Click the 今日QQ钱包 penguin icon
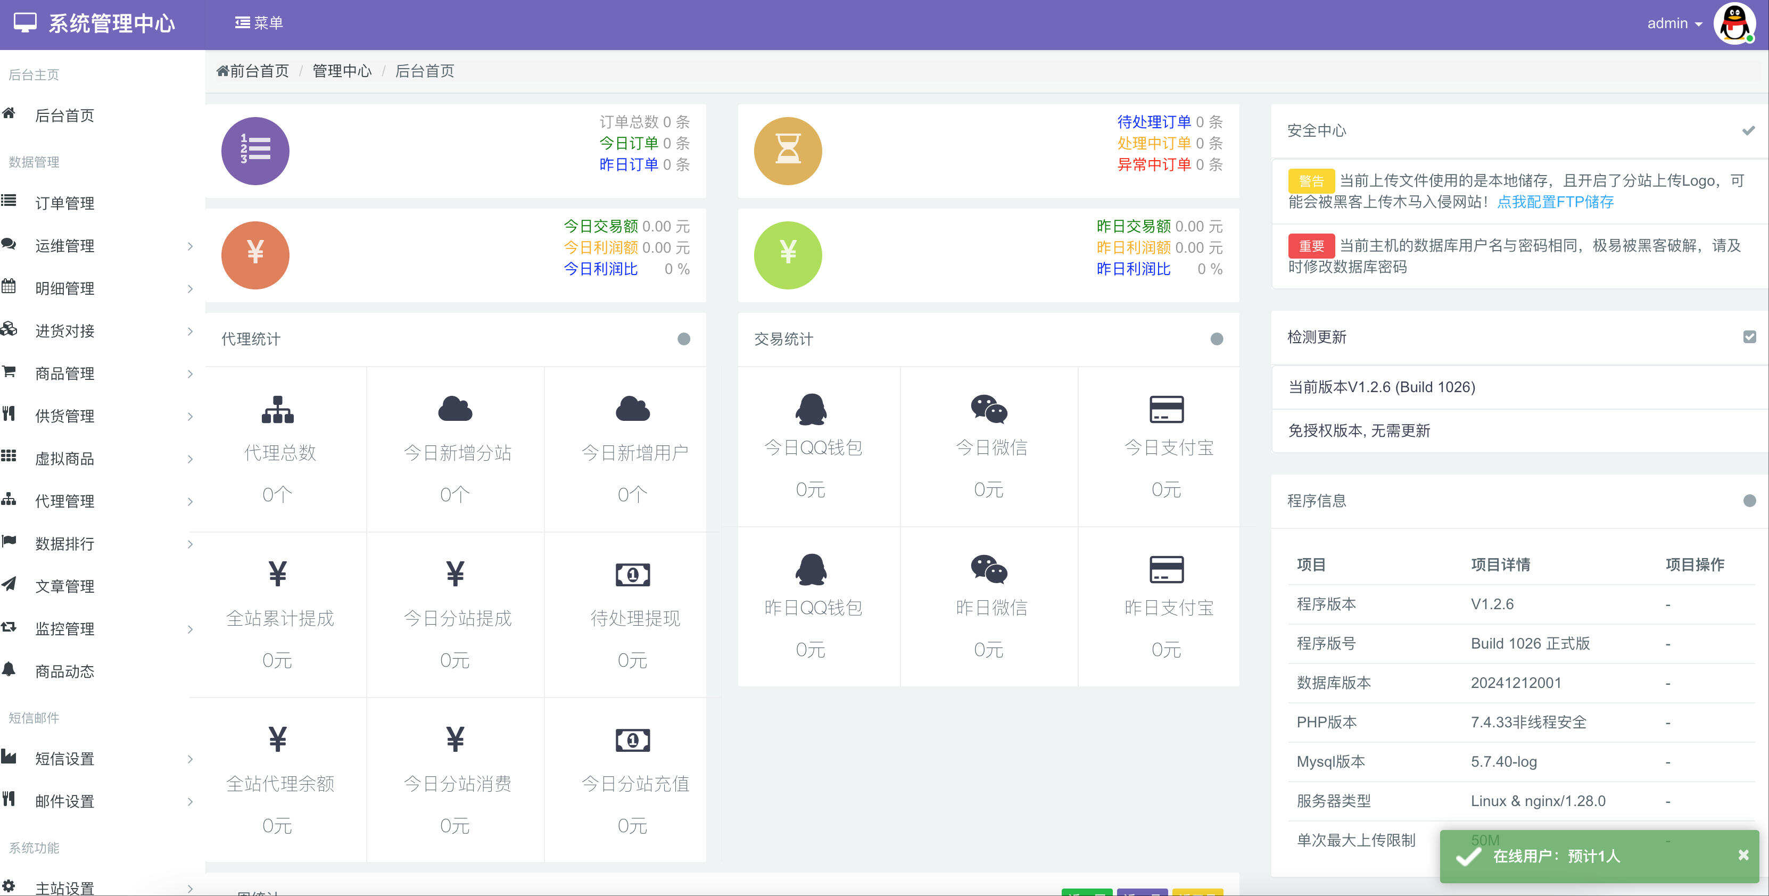Viewport: 1769px width, 896px height. click(x=811, y=409)
